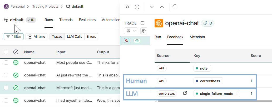This screenshot has height=107, width=272.
Task: Switch to the Run tab
Action: tap(158, 37)
